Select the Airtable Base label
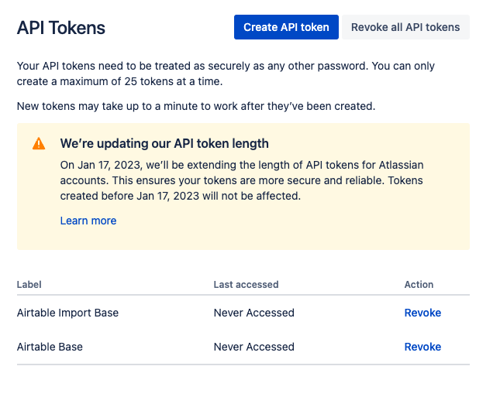 point(50,347)
